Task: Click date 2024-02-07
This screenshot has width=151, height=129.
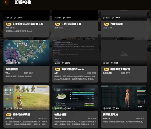Action: tap(29, 73)
